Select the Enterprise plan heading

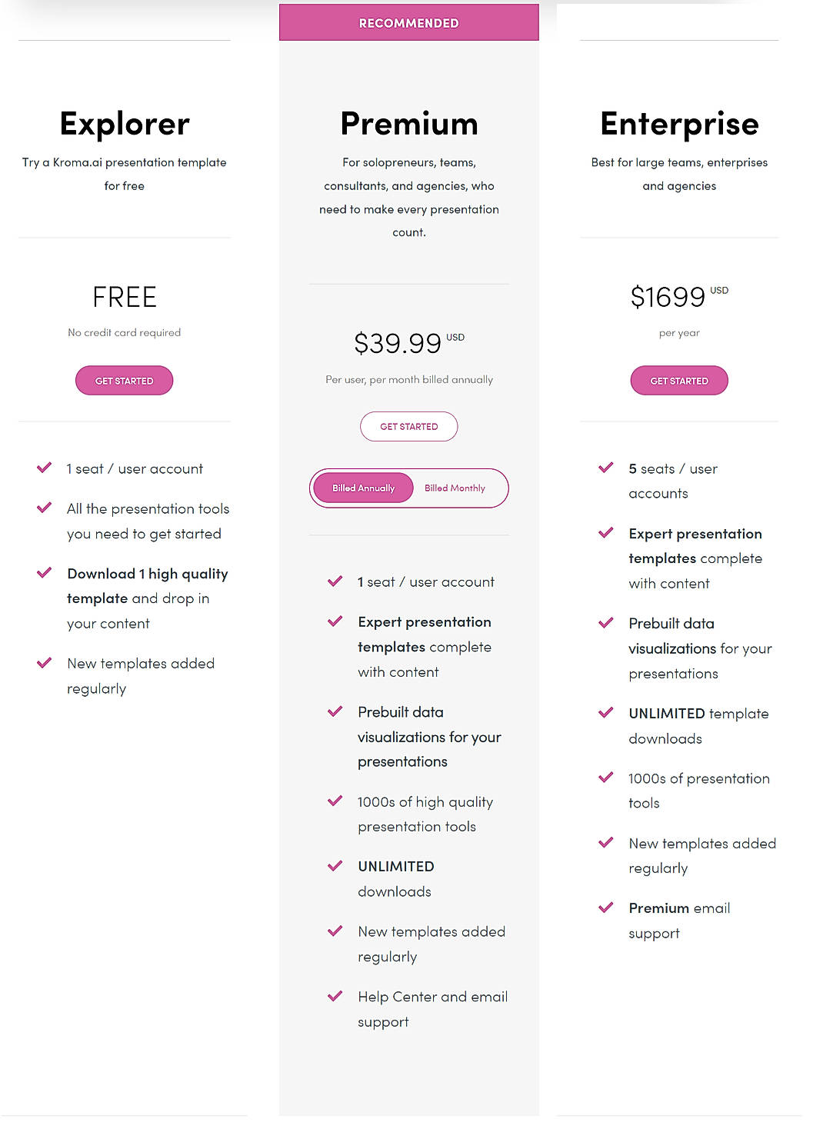click(x=679, y=123)
